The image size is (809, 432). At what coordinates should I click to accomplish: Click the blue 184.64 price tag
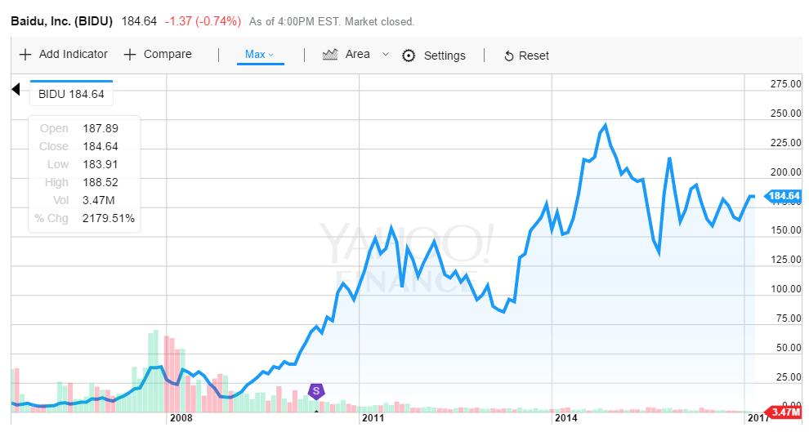click(783, 196)
